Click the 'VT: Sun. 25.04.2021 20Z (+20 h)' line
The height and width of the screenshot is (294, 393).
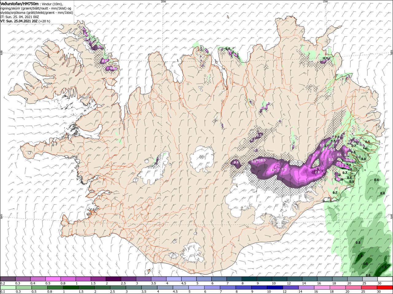[x=25, y=21]
